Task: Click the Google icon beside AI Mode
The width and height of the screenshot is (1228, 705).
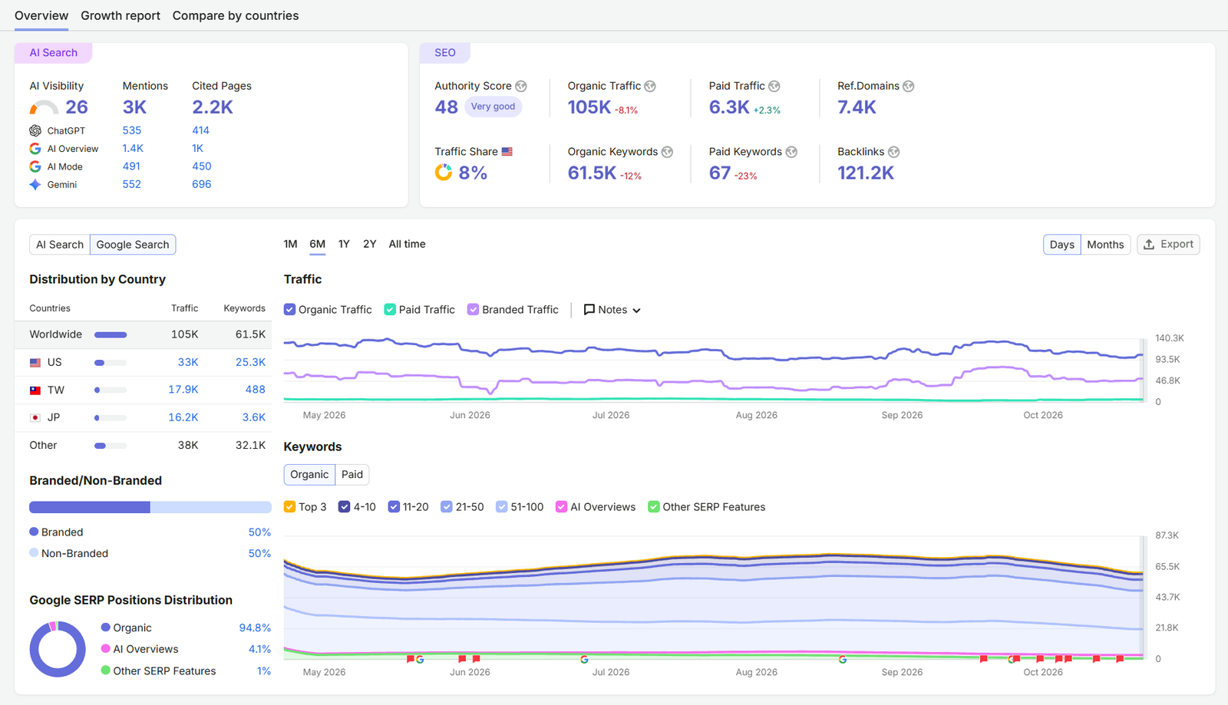Action: pyautogui.click(x=35, y=166)
